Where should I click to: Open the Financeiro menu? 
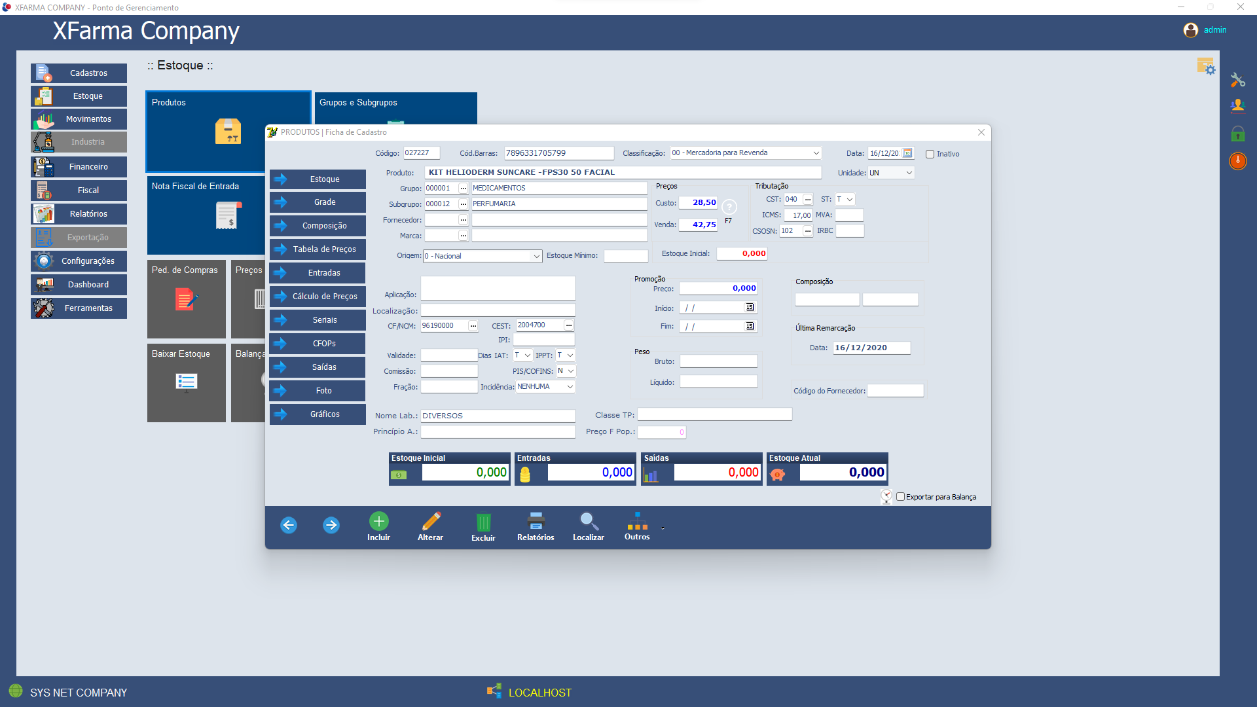[x=79, y=167]
